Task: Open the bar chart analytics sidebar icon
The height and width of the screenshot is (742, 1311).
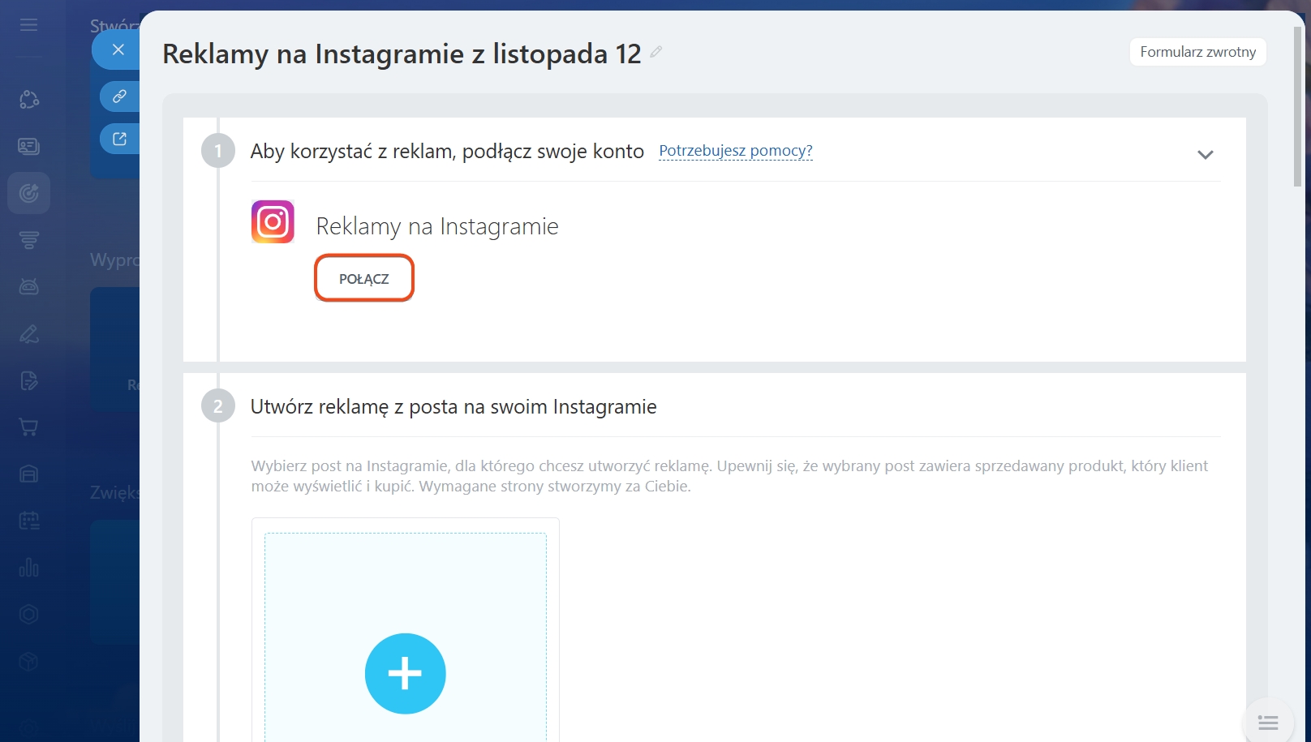Action: click(29, 568)
